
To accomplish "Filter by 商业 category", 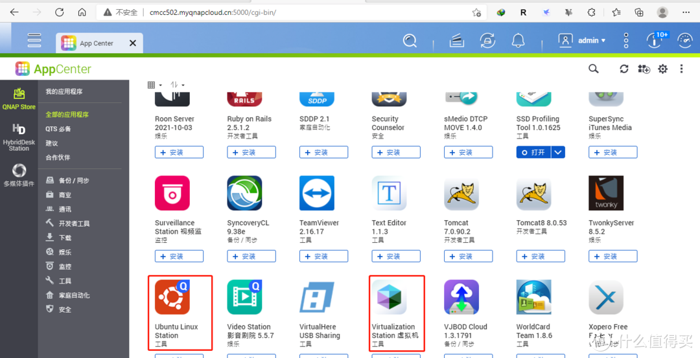I will tap(59, 195).
